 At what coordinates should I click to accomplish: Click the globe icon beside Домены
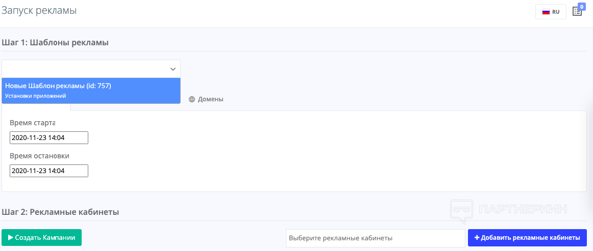click(192, 99)
